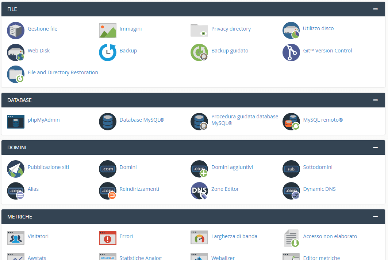The image size is (388, 260).
Task: Click Pubblicazione siti link
Action: tap(48, 167)
